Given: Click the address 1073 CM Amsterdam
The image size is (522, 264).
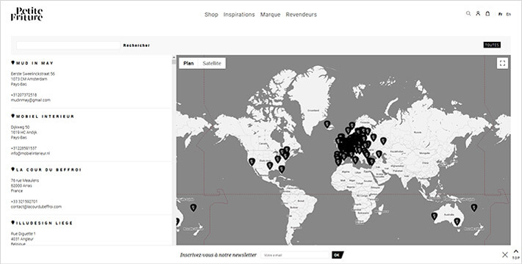Looking at the screenshot, I should click(29, 79).
